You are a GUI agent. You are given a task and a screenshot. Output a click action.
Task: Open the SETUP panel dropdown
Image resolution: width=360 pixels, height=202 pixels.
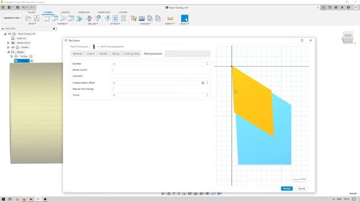click(x=32, y=24)
